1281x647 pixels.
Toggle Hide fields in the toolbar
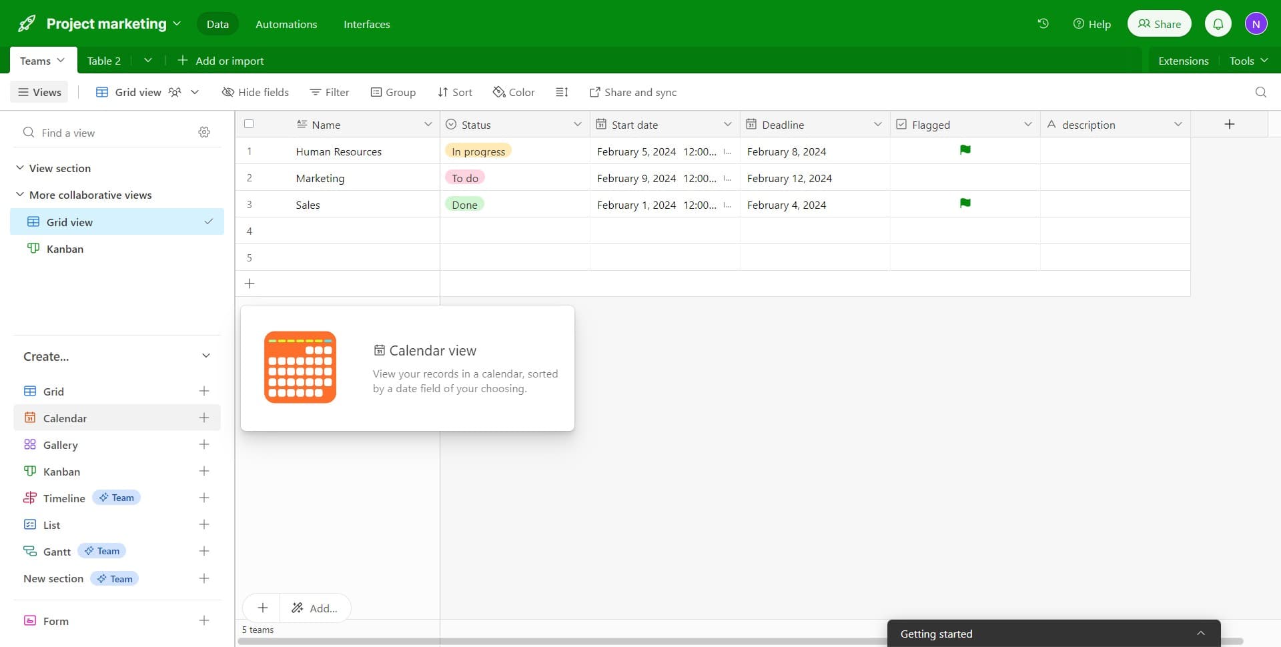(256, 92)
